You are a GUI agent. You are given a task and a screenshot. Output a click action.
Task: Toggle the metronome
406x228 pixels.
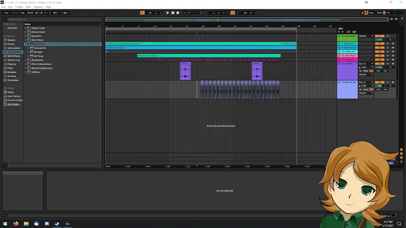[56, 13]
